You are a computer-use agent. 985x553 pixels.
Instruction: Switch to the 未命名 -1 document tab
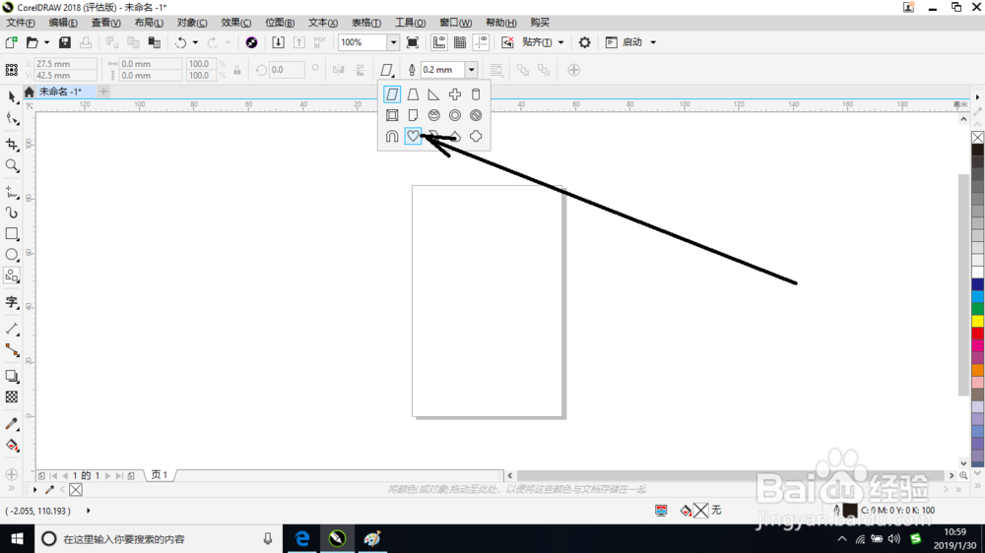tap(60, 92)
